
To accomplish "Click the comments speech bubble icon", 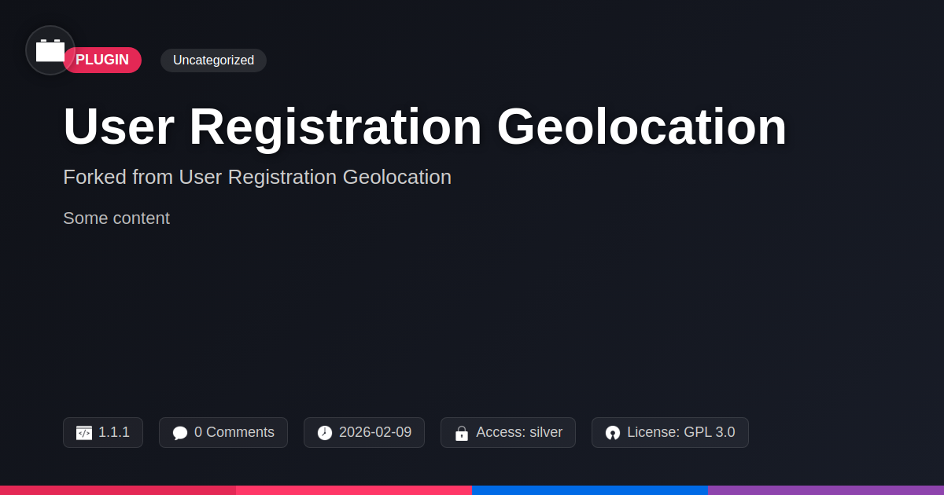I will point(180,433).
